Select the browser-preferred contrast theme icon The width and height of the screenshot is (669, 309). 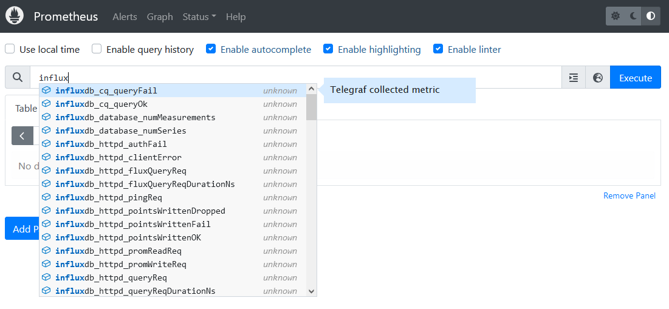(651, 16)
